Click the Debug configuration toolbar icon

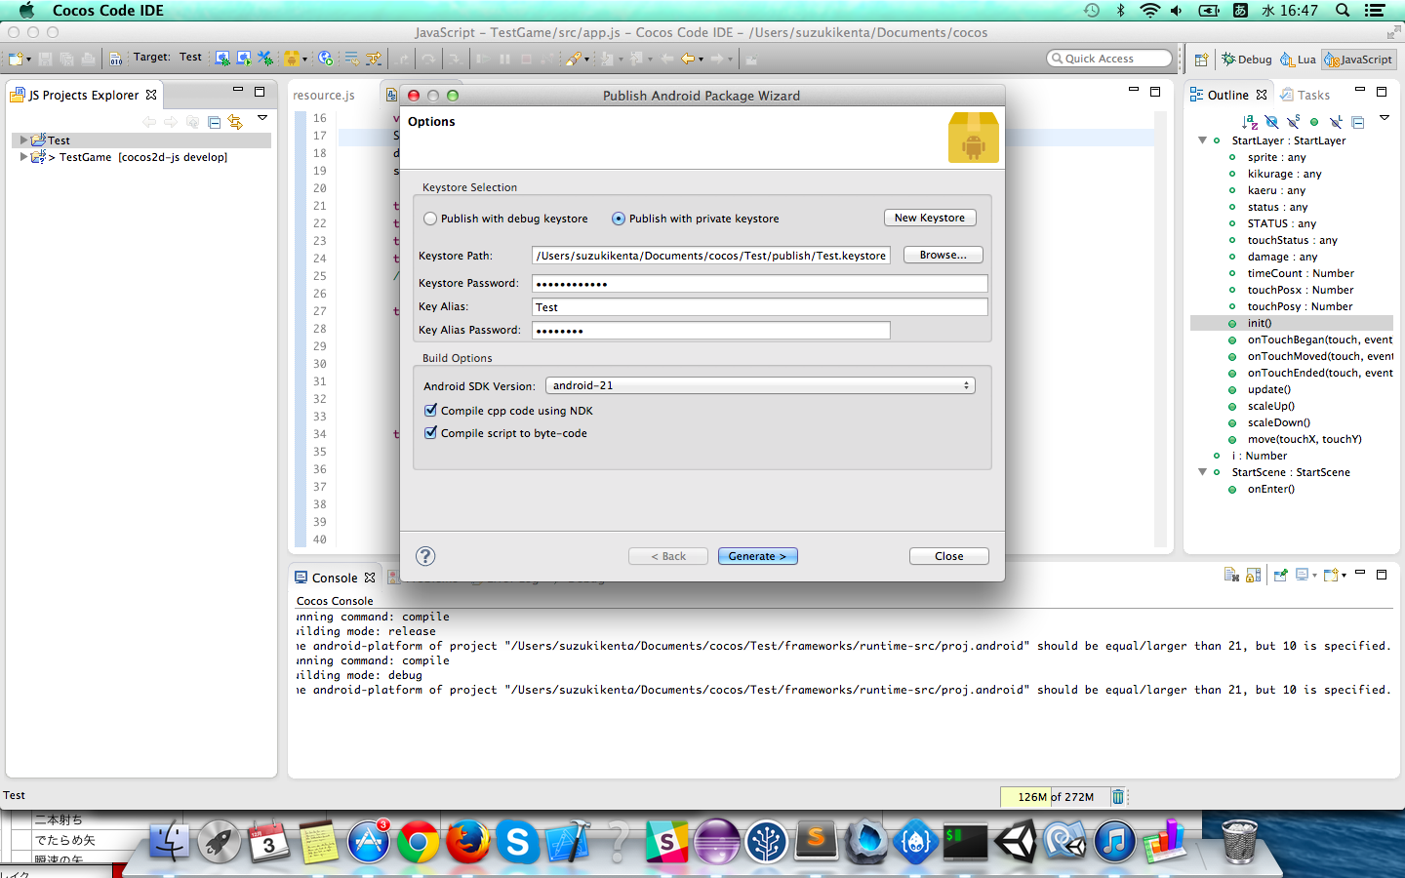coord(222,59)
